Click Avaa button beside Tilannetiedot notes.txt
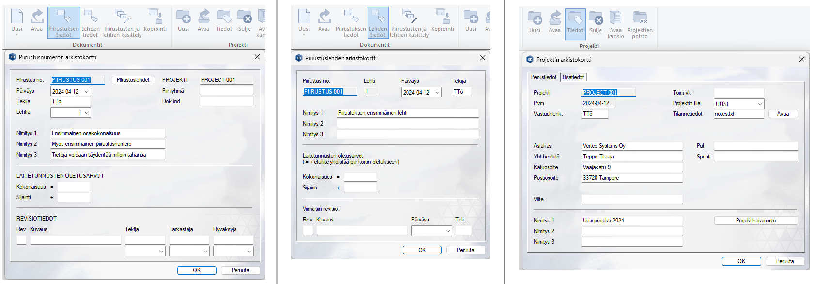The height and width of the screenshot is (284, 815). (783, 114)
